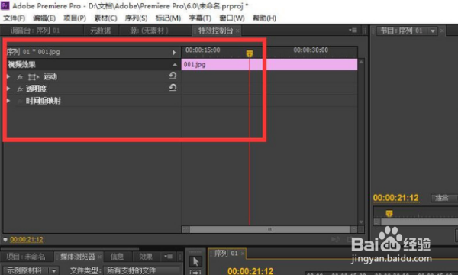
Task: Open the 文件(F) menu
Action: click(14, 18)
